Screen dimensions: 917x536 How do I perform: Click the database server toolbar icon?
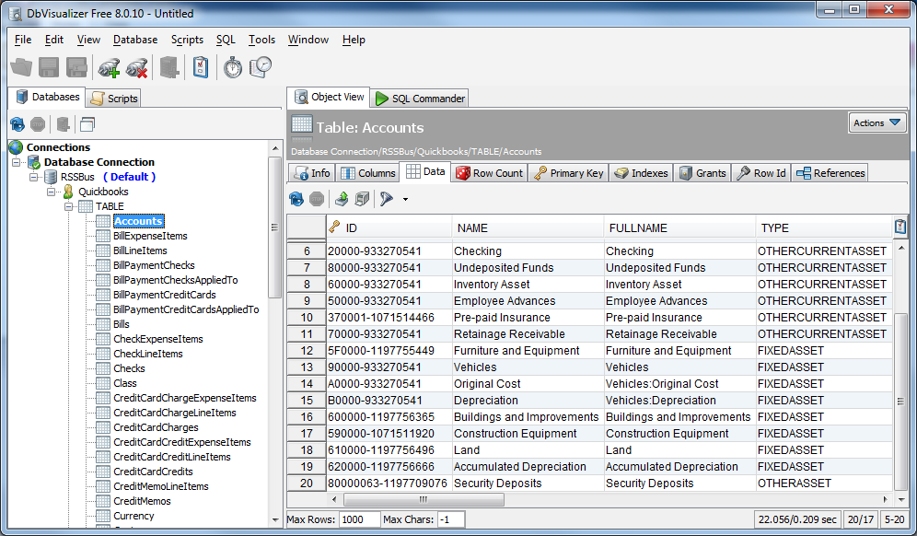coord(169,67)
